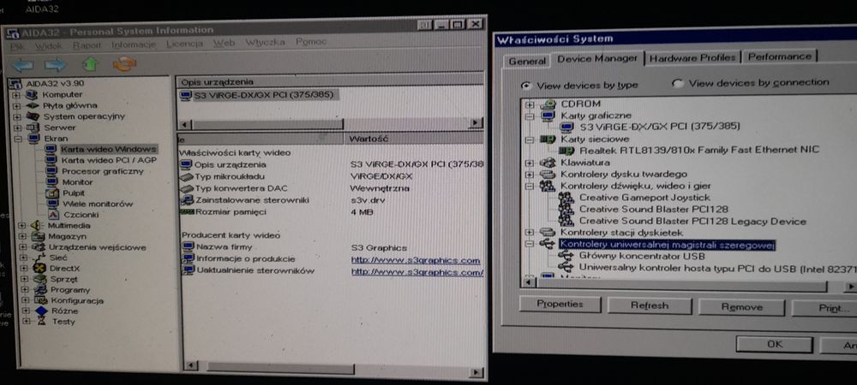
Task: Click the back arrow in AIDA32 toolbar
Action: tap(22, 65)
